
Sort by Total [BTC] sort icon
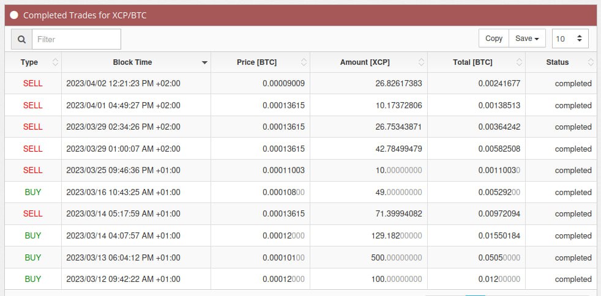click(520, 62)
